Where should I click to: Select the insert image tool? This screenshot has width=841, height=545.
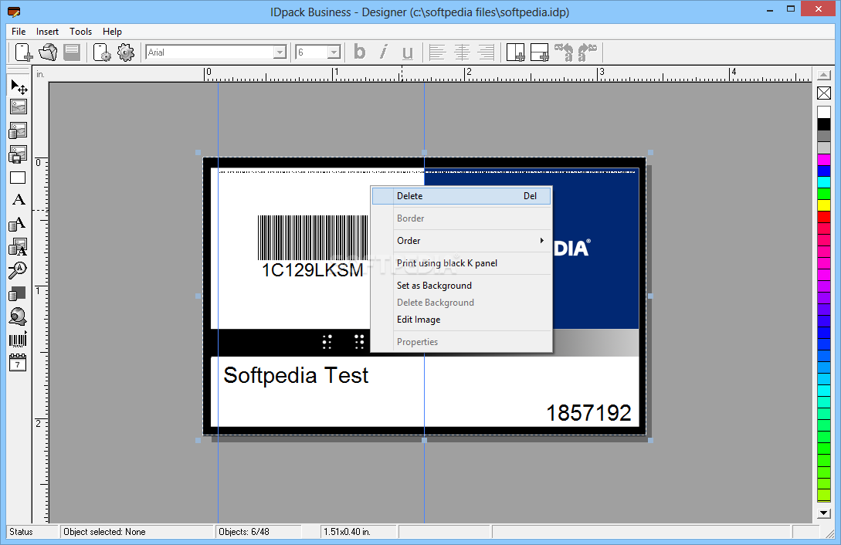(19, 107)
